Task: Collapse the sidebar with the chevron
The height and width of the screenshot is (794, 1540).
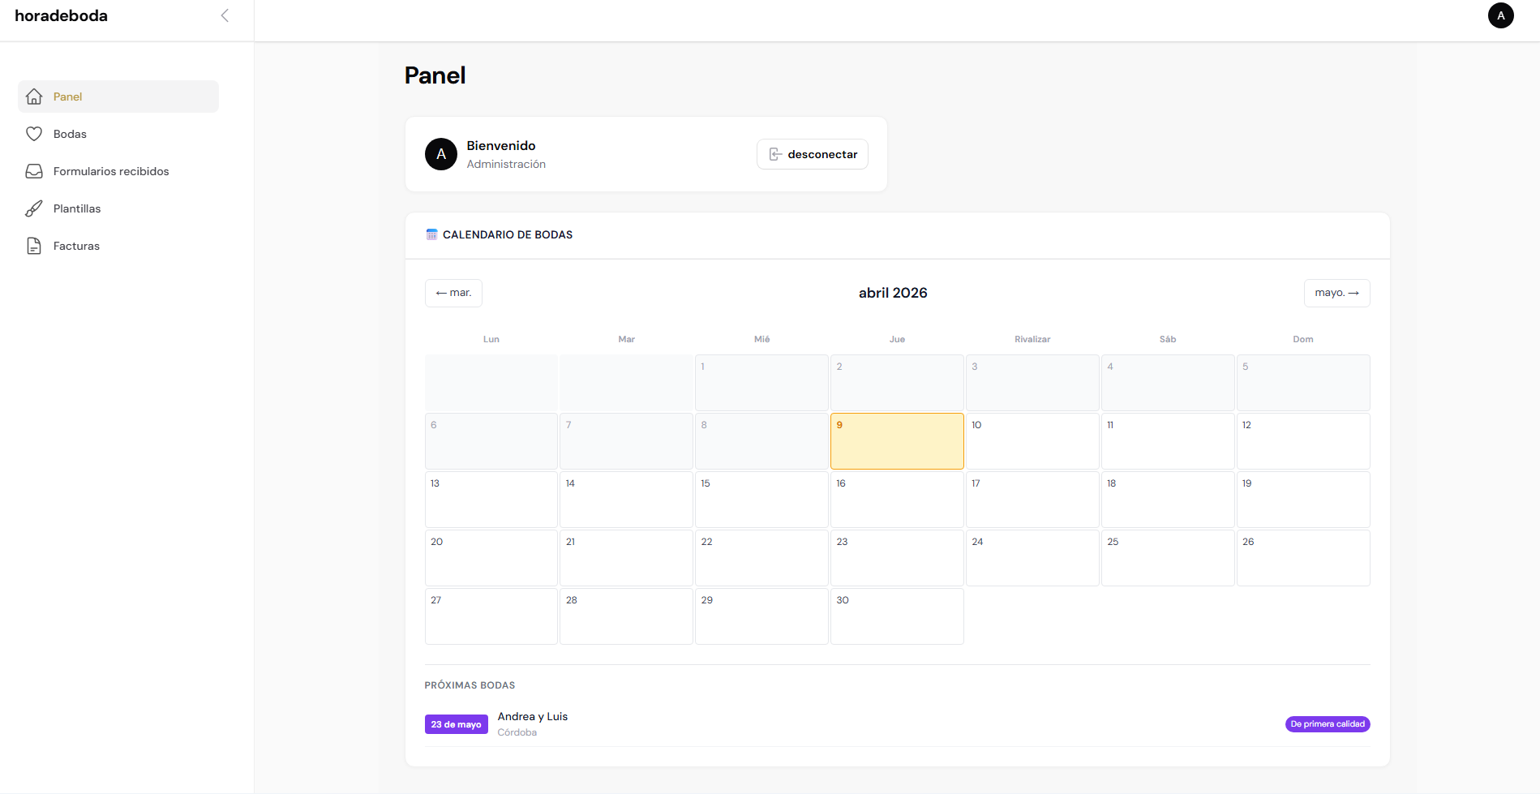Action: [225, 15]
